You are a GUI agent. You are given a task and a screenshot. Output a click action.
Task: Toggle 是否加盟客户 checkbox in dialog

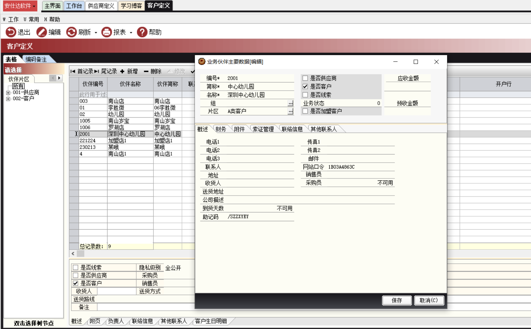pos(305,111)
